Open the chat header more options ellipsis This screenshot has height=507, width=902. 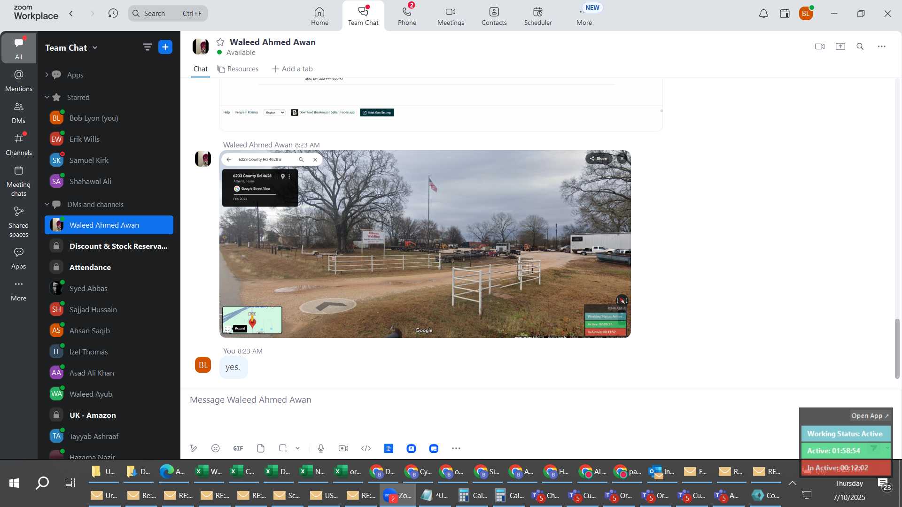click(x=882, y=46)
